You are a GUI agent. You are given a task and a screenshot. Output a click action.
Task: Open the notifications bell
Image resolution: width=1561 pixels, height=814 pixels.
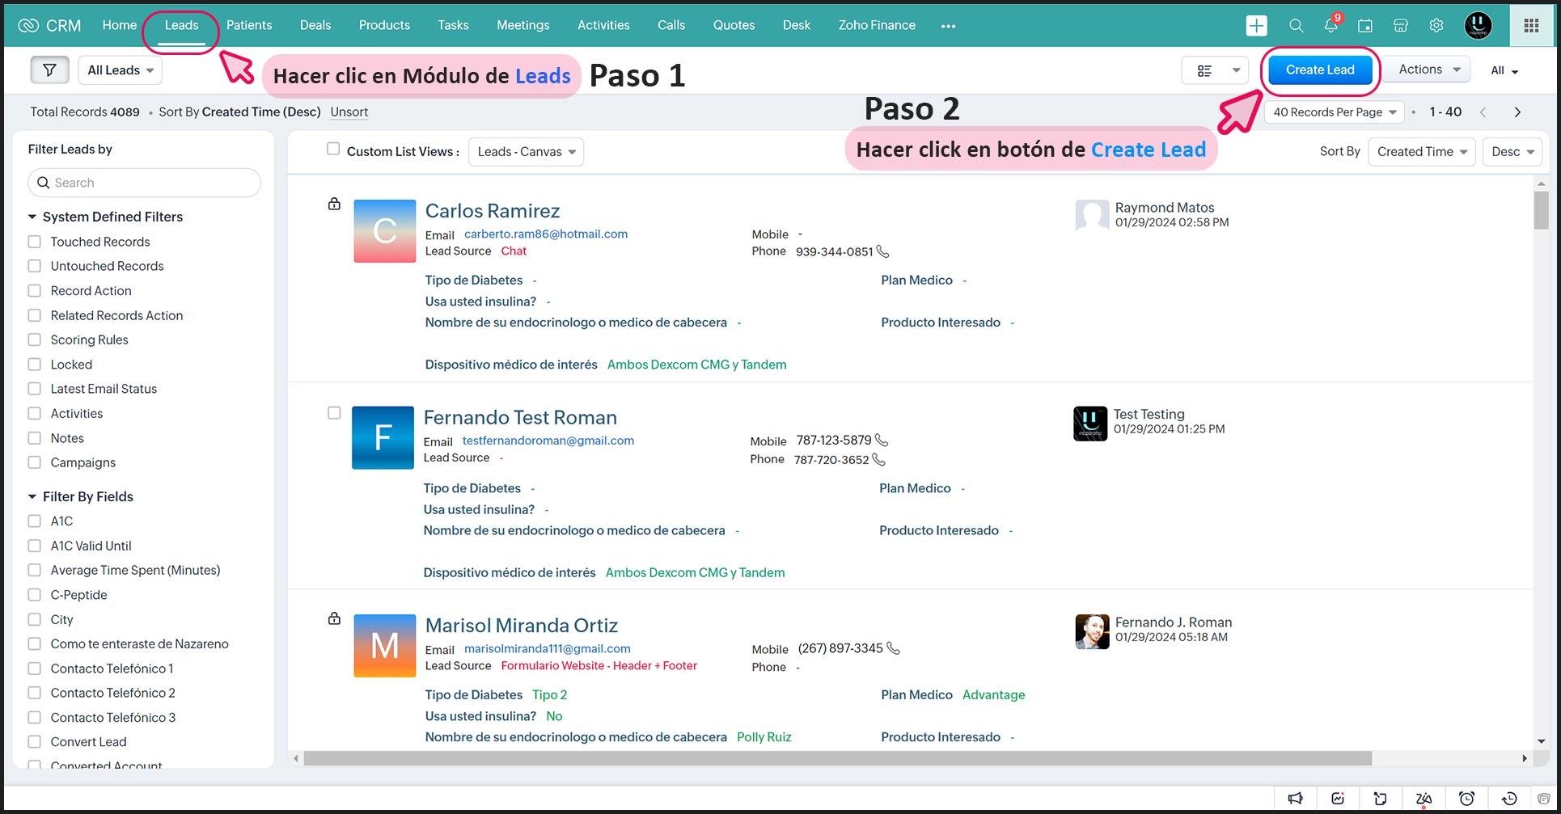click(1330, 26)
